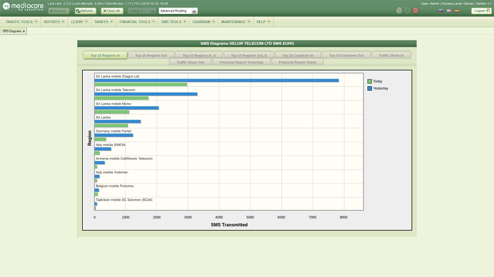Image resolution: width=494 pixels, height=277 pixels.
Task: Expand the Traffic Tools menu
Action: (22, 22)
